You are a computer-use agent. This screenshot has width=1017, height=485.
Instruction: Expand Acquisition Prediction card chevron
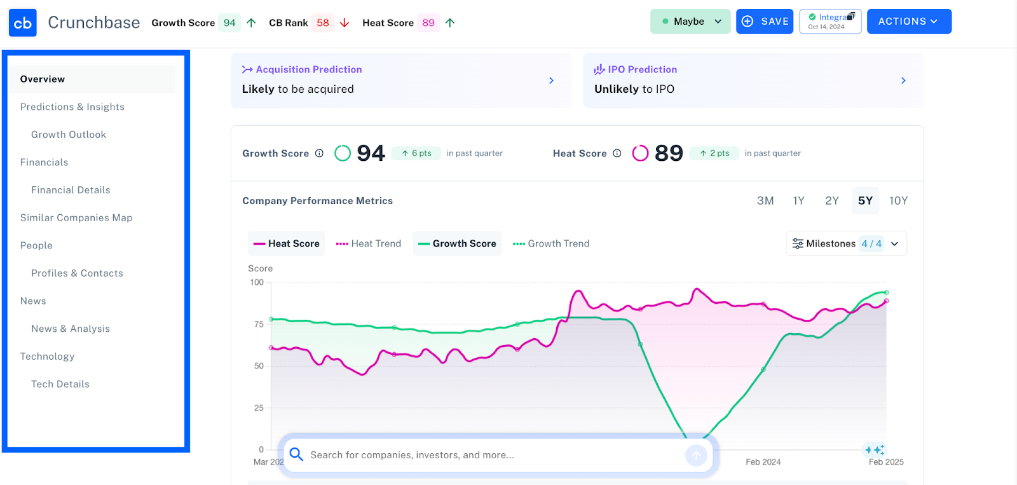click(551, 80)
